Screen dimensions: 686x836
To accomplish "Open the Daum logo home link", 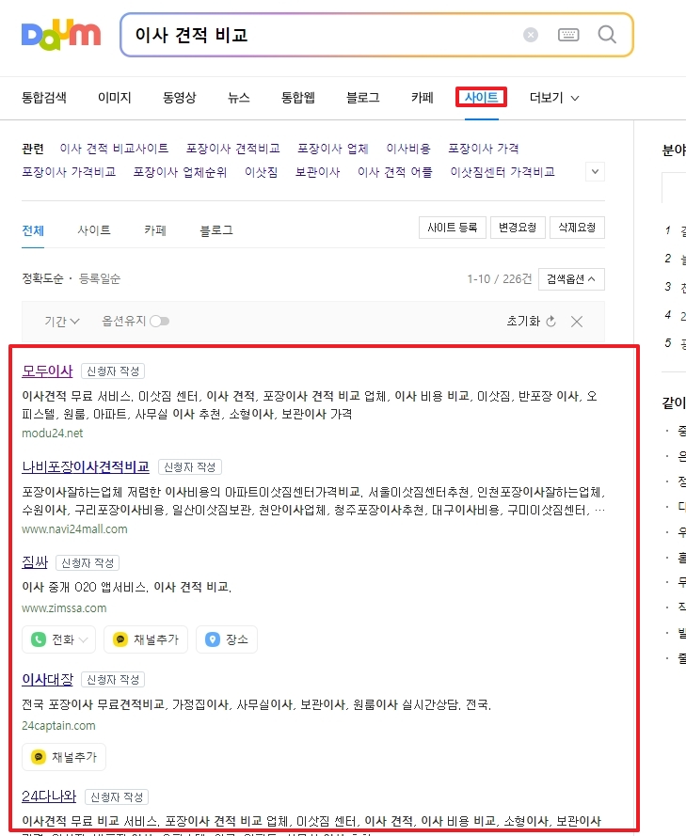I will [x=61, y=35].
